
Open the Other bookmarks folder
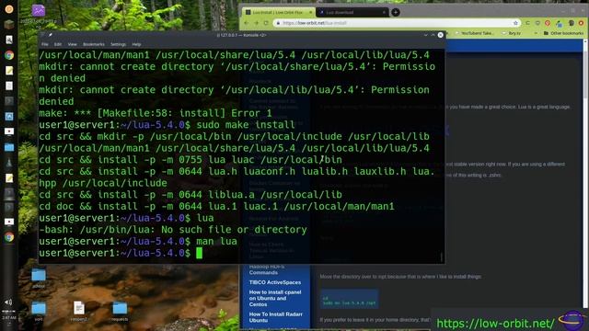click(x=563, y=33)
